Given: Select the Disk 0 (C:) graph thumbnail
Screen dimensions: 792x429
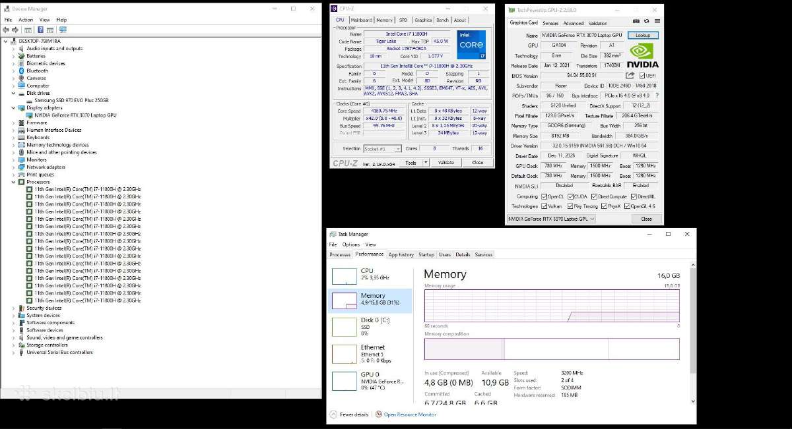Looking at the screenshot, I should point(344,327).
